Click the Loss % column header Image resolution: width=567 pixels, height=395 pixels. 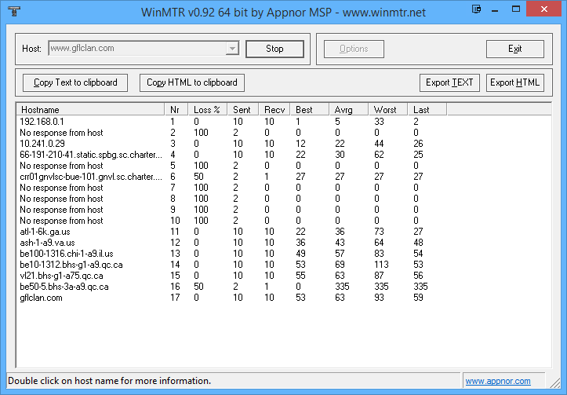point(208,110)
